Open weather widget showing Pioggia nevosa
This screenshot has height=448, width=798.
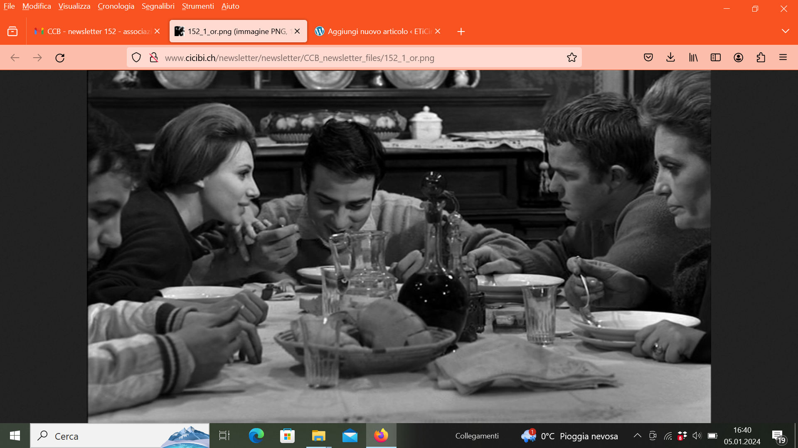click(569, 436)
